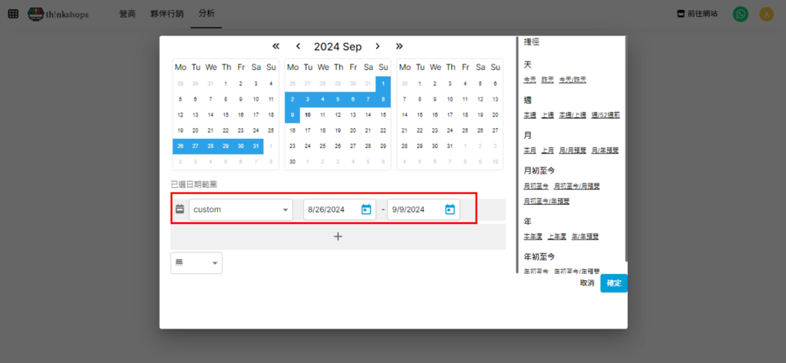
Task: Click the WhatsApp icon in top bar
Action: 740,14
